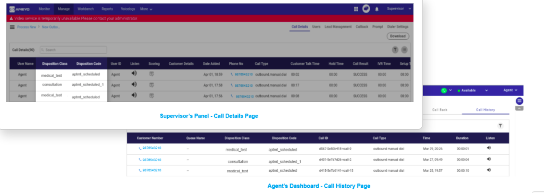Click the Search field in Call Details
The width and height of the screenshot is (544, 193).
(73, 50)
